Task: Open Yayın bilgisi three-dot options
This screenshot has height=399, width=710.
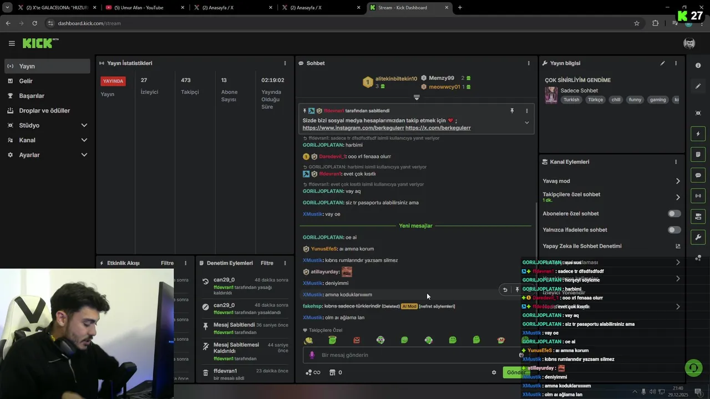Action: point(676,63)
